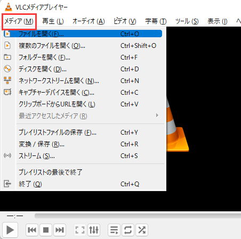241x239 pixels.
Task: Start playback with the Play button
Action: tap(10, 230)
